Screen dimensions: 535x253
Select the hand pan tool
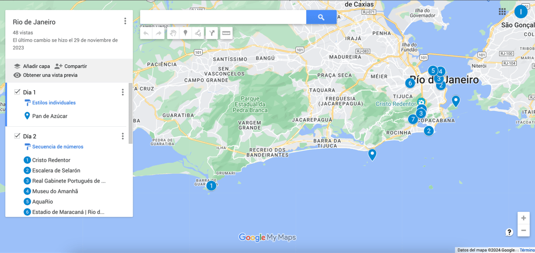pos(173,33)
